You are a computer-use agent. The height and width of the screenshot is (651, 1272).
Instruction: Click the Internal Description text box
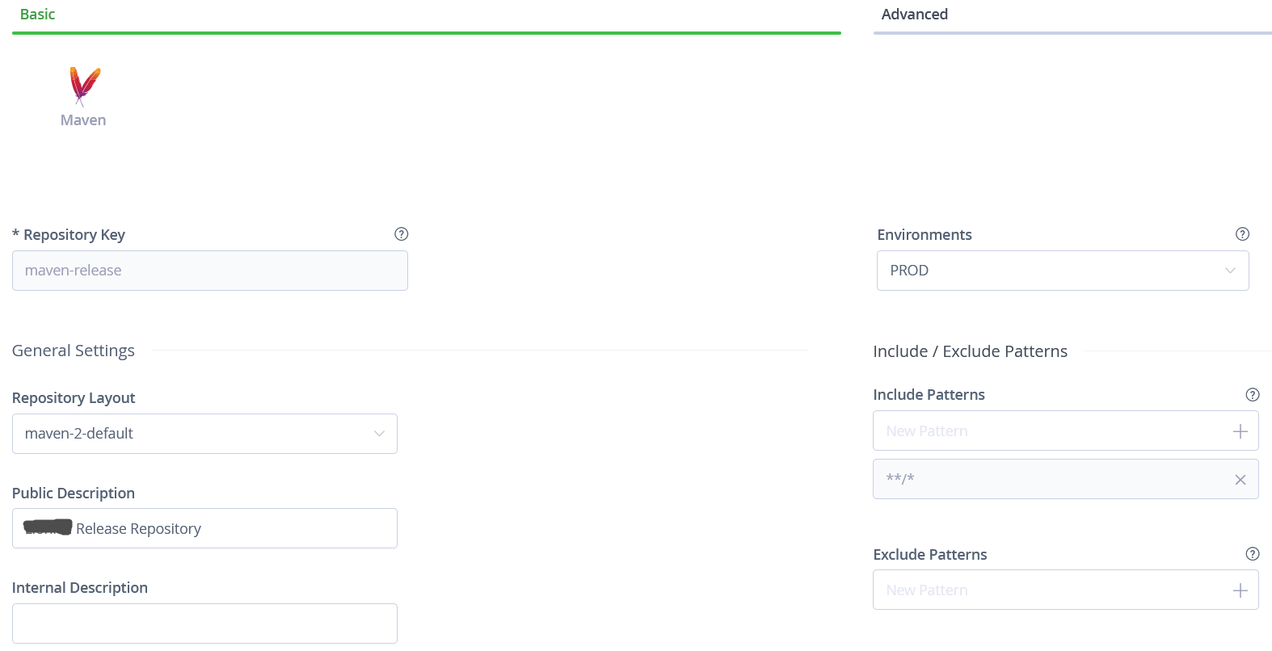point(204,624)
